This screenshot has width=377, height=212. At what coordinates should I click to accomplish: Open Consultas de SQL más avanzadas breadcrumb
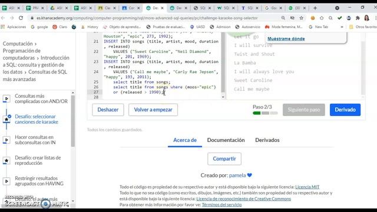tap(35, 75)
